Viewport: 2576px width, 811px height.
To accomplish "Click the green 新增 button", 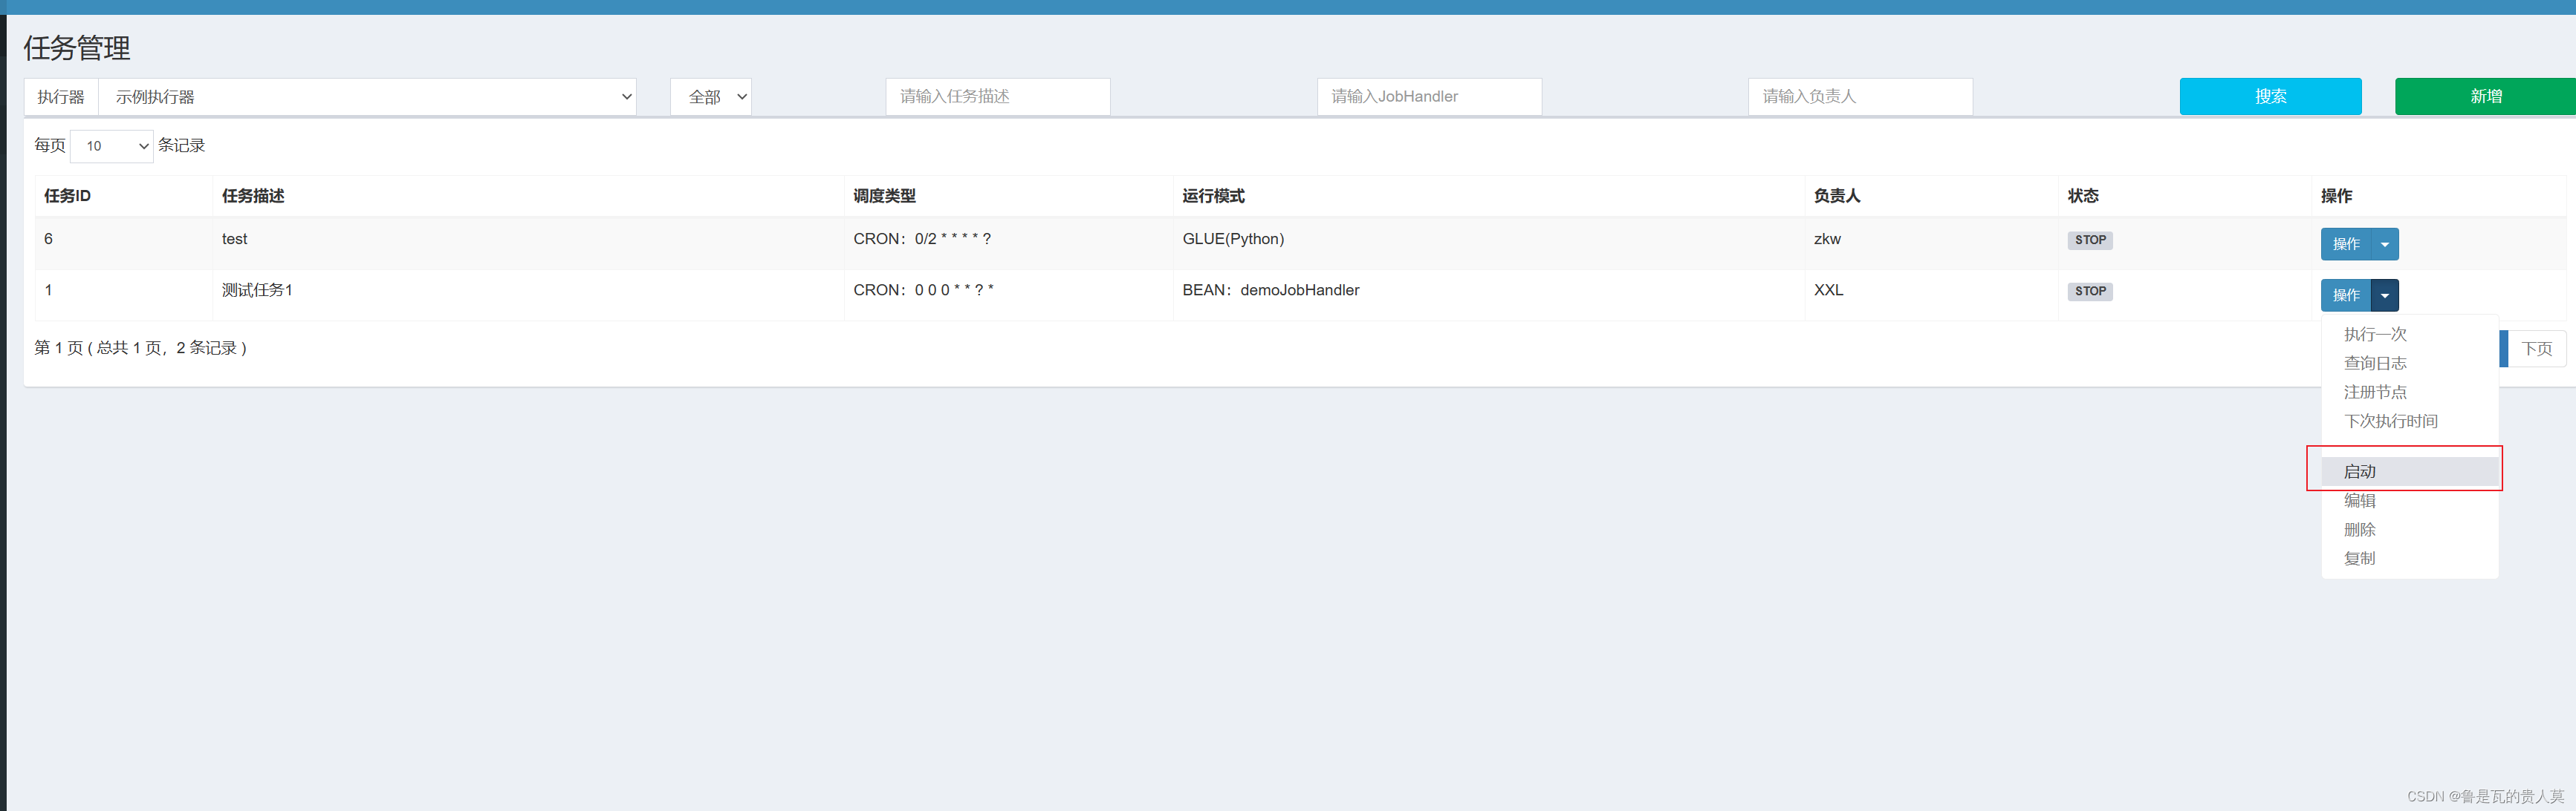I will (2485, 97).
